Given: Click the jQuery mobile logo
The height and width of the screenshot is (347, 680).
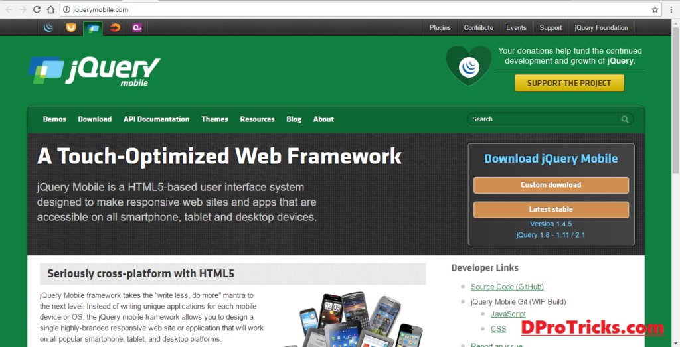Looking at the screenshot, I should pos(94,70).
